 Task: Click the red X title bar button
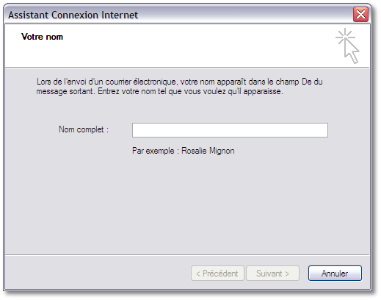coord(360,15)
